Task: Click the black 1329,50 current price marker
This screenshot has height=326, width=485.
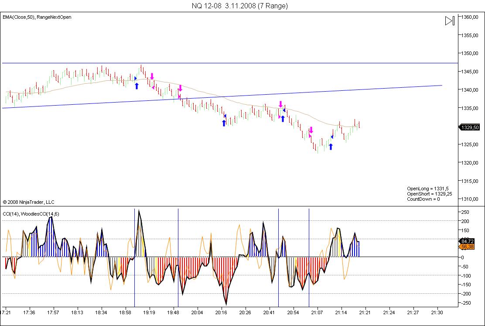Action: (x=470, y=127)
